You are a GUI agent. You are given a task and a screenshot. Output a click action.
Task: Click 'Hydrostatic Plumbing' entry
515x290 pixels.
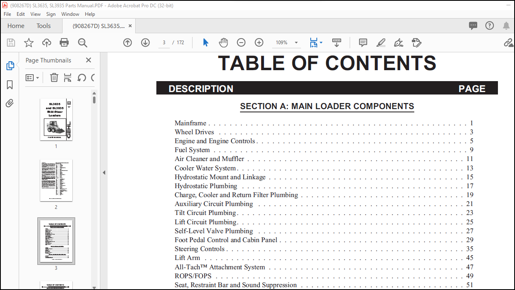206,186
